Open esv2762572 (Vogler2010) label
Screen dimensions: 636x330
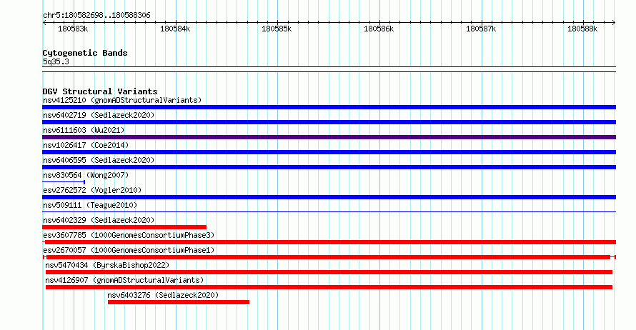(92, 190)
